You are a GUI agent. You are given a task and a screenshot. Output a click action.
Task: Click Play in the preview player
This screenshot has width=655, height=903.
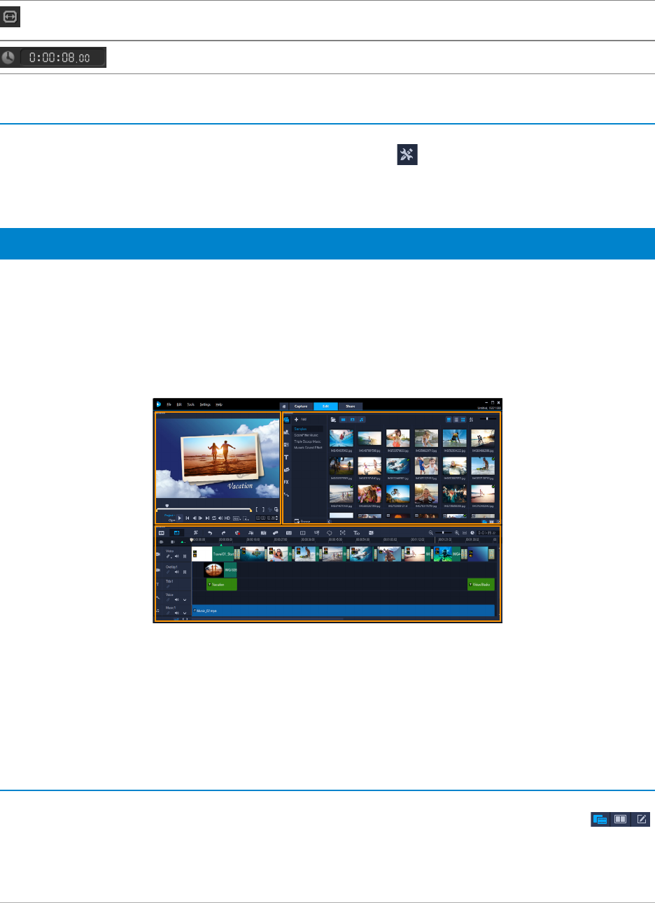tap(180, 518)
